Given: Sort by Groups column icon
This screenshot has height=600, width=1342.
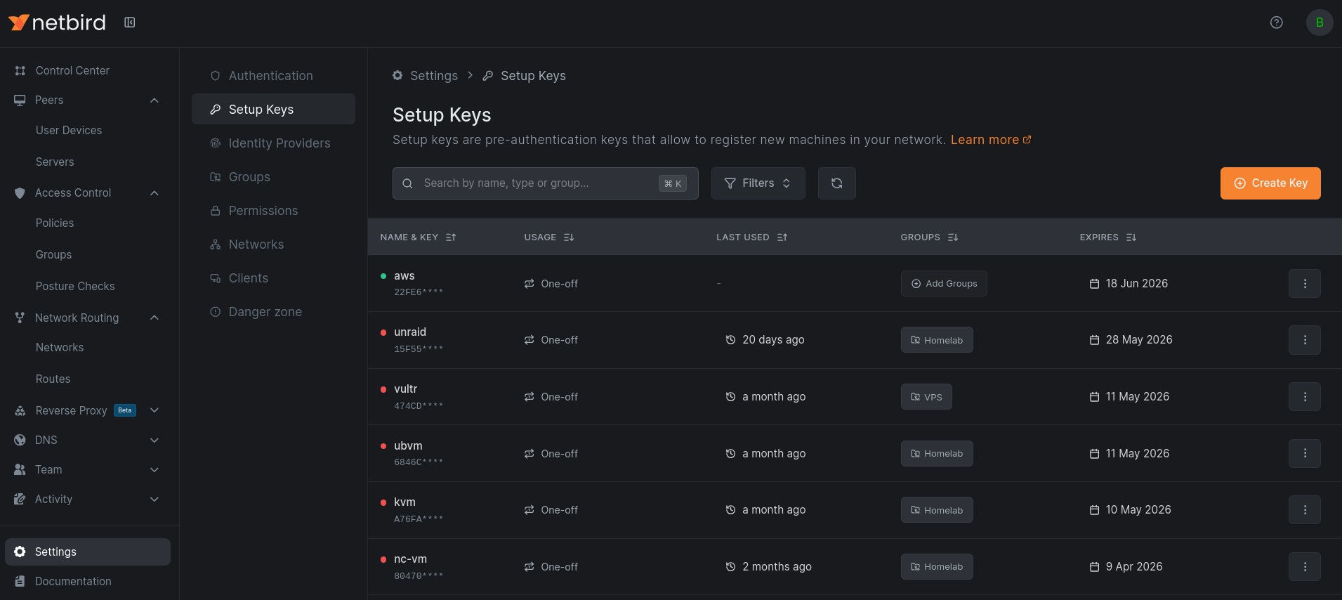Looking at the screenshot, I should (953, 237).
